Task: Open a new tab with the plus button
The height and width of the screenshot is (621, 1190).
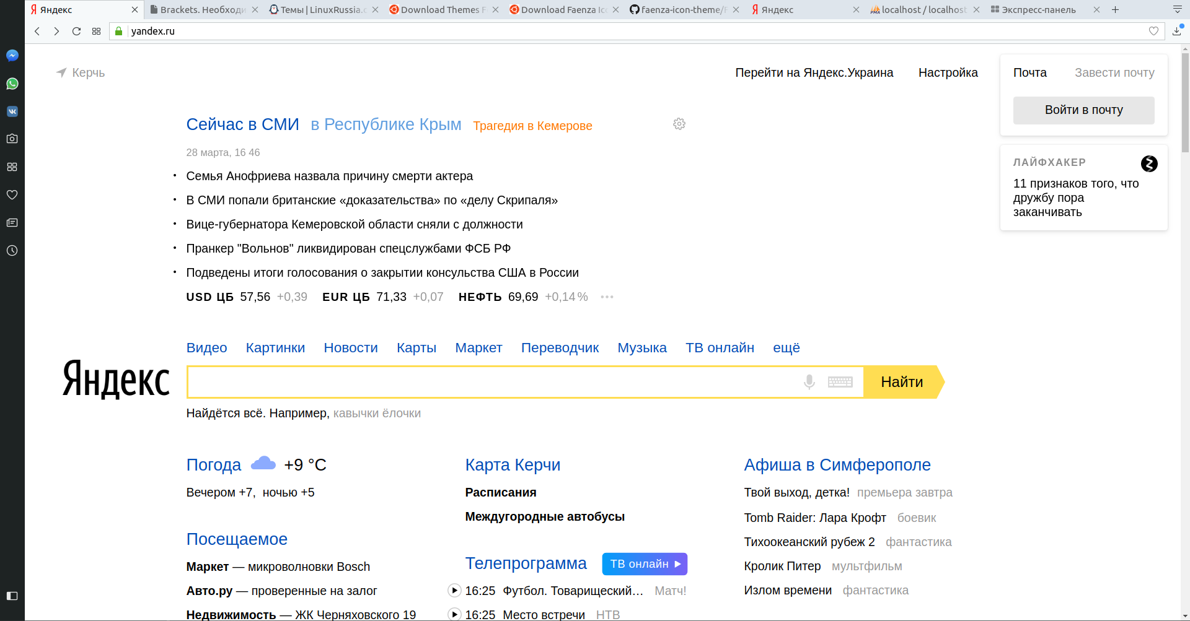Action: tap(1115, 9)
